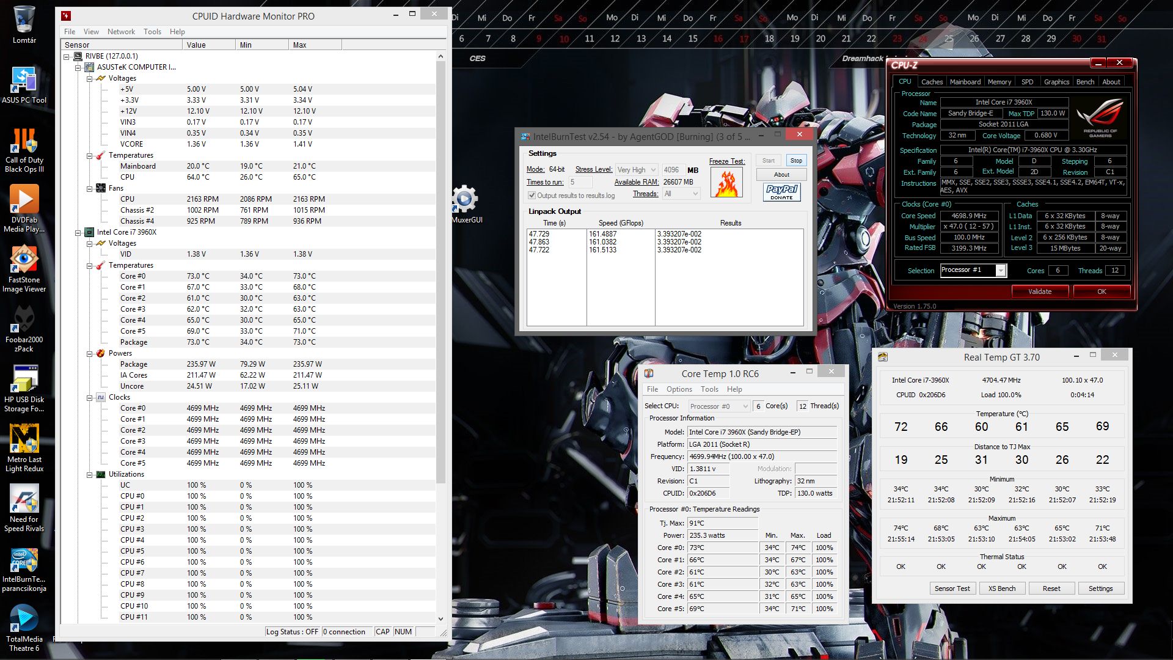
Task: Click the Core Temp title bar icon
Action: 649,373
